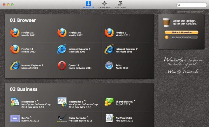Click the Microsoft 2008 subtitle
Image resolution: width=209 pixels, height=127 pixels.
tap(124, 52)
